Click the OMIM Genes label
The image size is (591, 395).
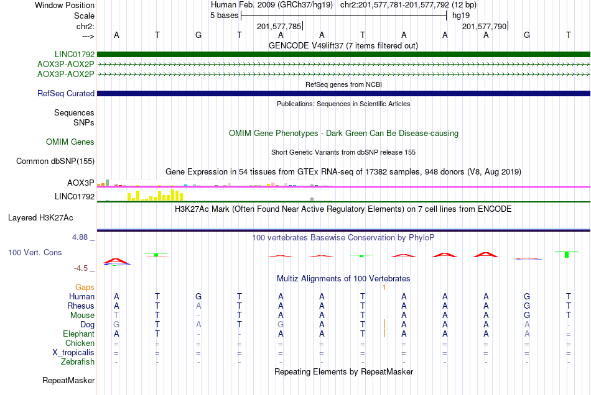coord(70,142)
